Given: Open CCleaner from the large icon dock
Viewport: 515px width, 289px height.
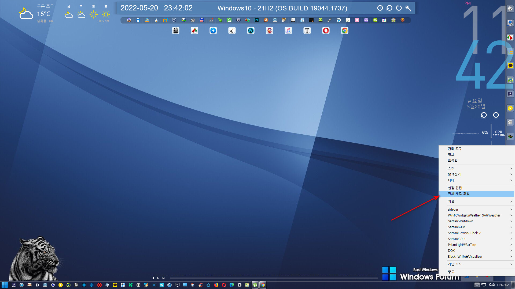Looking at the screenshot, I should [270, 31].
